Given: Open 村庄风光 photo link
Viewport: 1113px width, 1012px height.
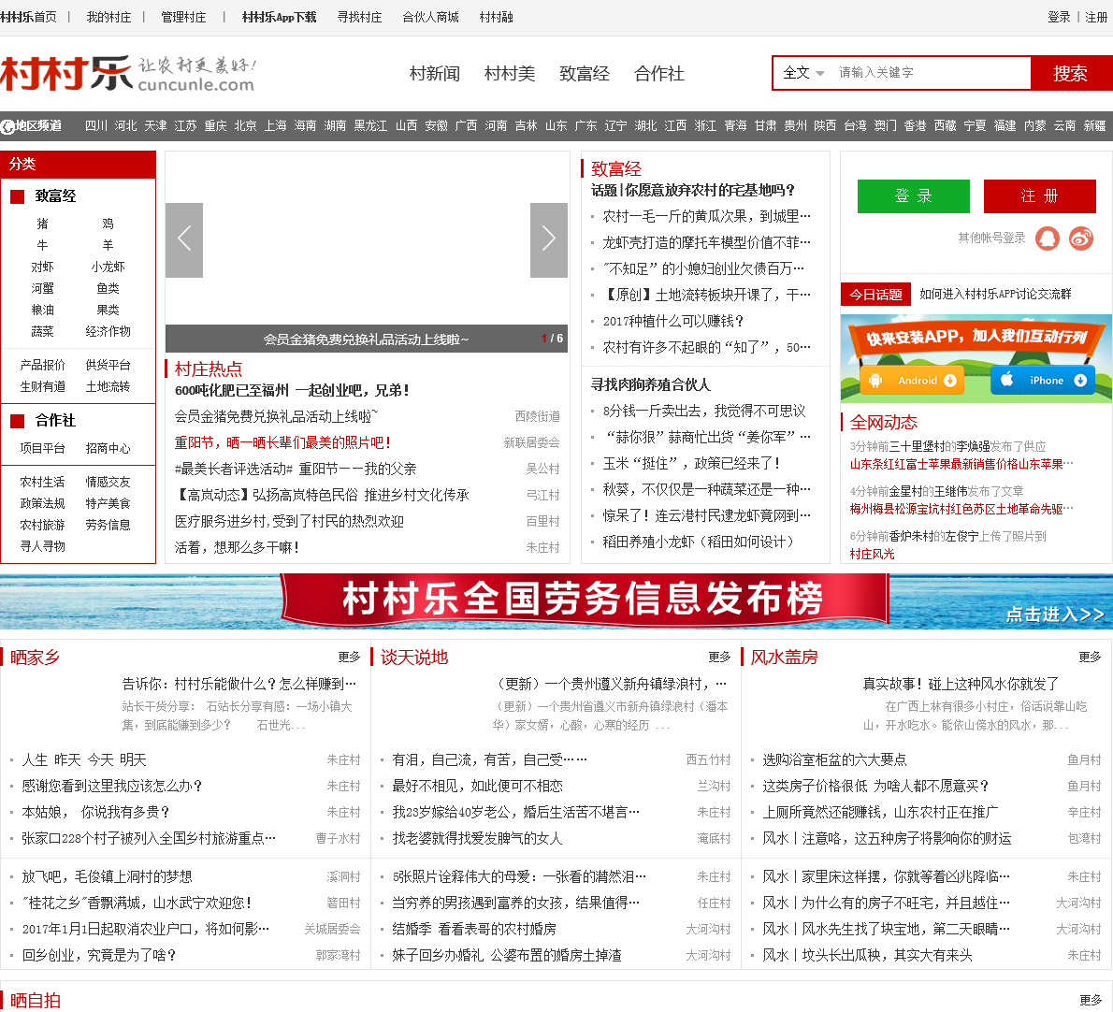Looking at the screenshot, I should pyautogui.click(x=872, y=555).
